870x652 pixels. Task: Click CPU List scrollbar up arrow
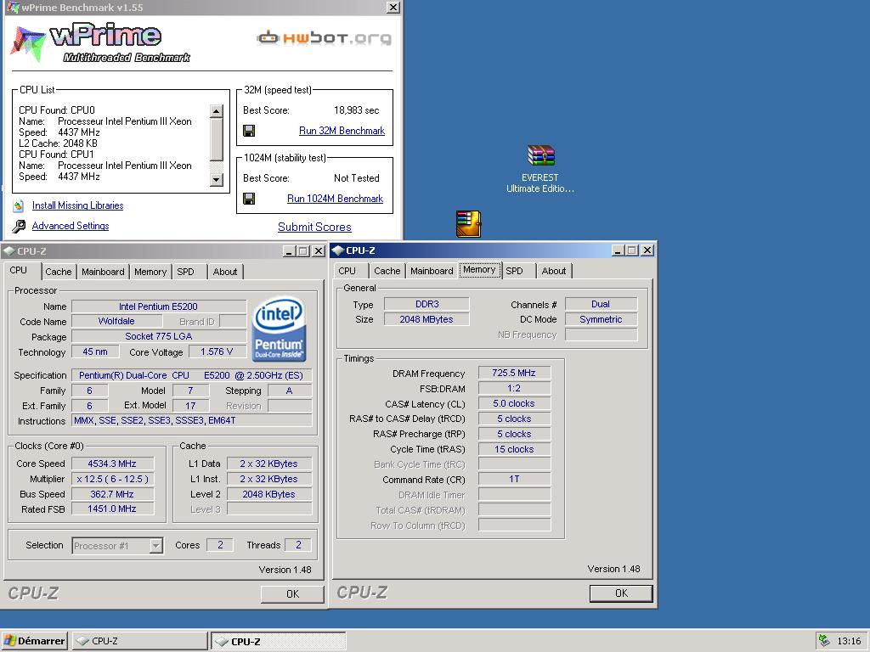(217, 111)
